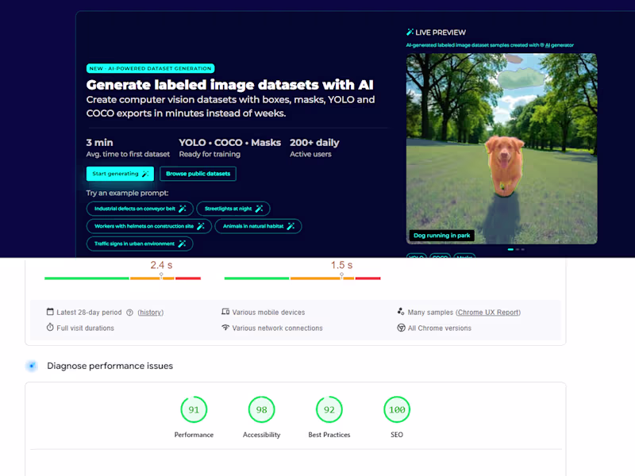
Task: Switch to the YOLO format tab
Action: pyautogui.click(x=416, y=258)
